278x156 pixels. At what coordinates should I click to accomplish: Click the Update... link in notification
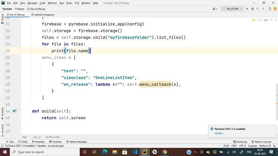click(219, 133)
